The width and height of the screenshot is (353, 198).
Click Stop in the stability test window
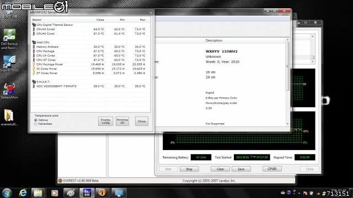point(189,169)
